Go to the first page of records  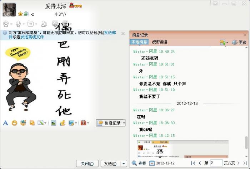click(193, 163)
